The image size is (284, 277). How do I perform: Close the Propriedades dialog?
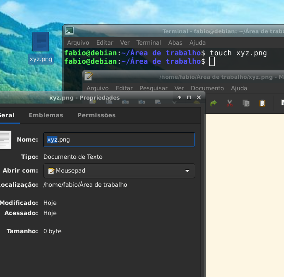199,97
